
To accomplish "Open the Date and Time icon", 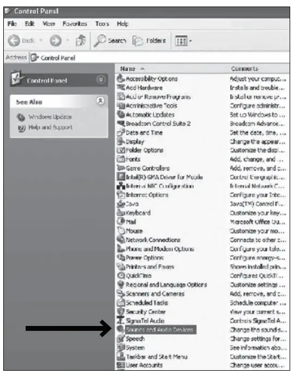I will 121,132.
